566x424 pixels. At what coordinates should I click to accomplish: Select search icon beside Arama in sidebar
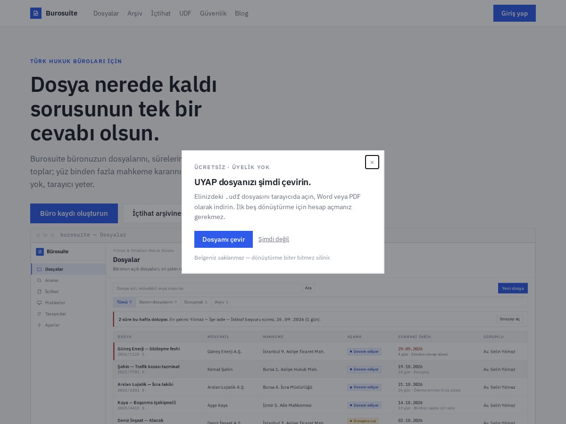click(39, 280)
